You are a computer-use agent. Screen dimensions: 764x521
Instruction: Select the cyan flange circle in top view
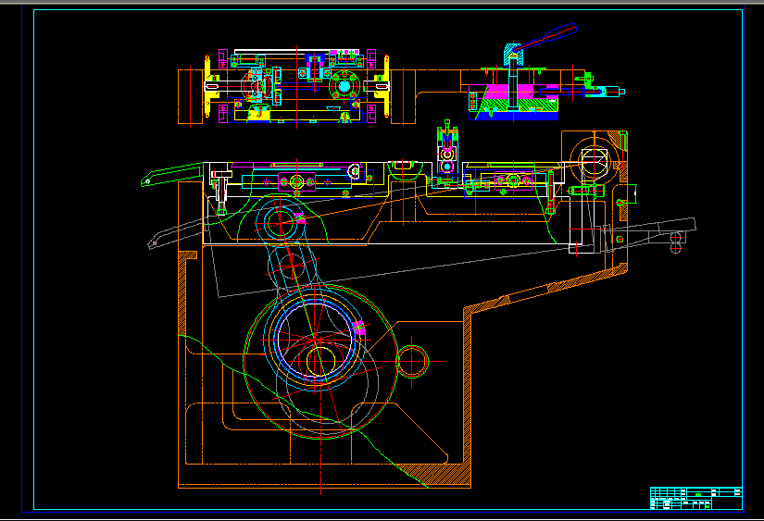point(344,87)
